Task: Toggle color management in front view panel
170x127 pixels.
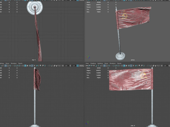Action: point(78,66)
